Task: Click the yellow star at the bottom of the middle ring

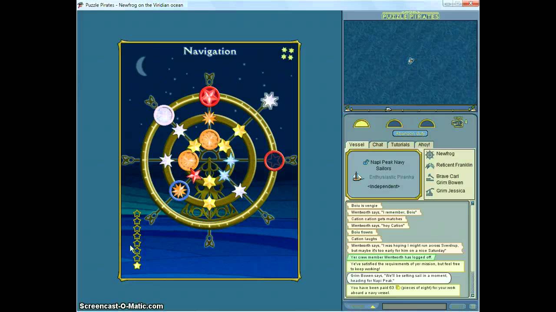Action: [x=209, y=203]
